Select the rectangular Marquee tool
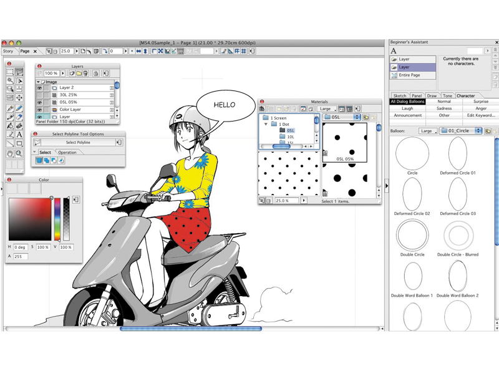 tap(10, 72)
